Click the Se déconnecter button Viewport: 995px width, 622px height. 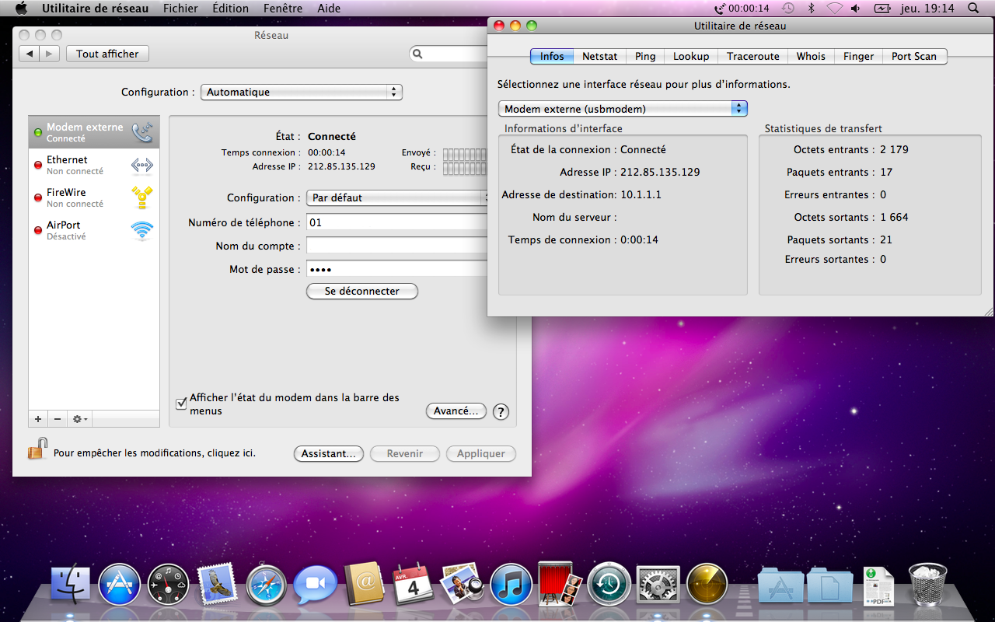361,291
